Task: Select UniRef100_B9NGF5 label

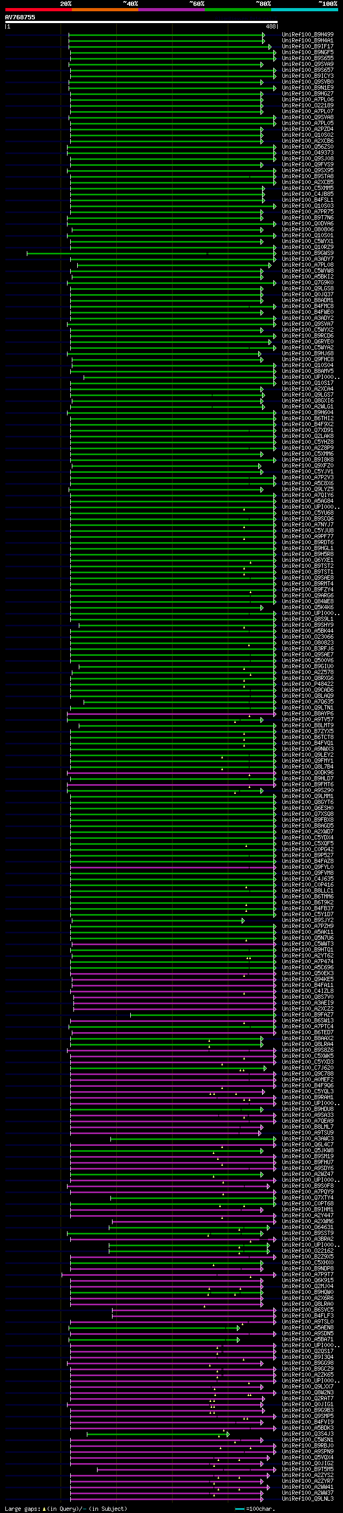Action: coord(308,52)
